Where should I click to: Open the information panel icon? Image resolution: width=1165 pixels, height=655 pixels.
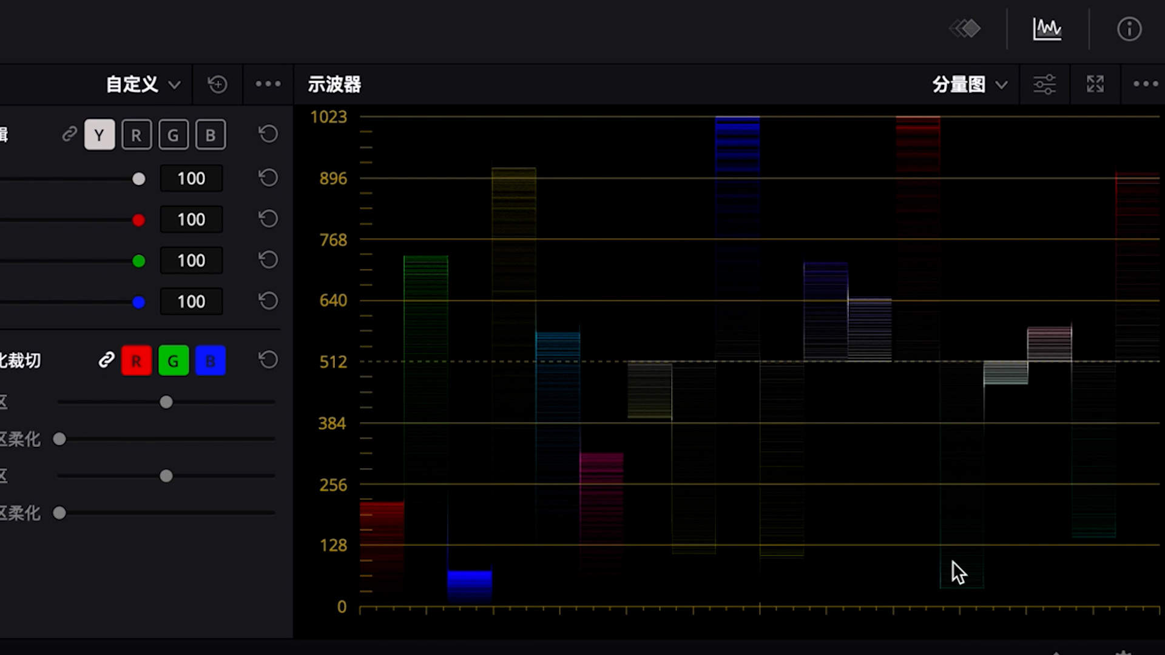pos(1129,29)
